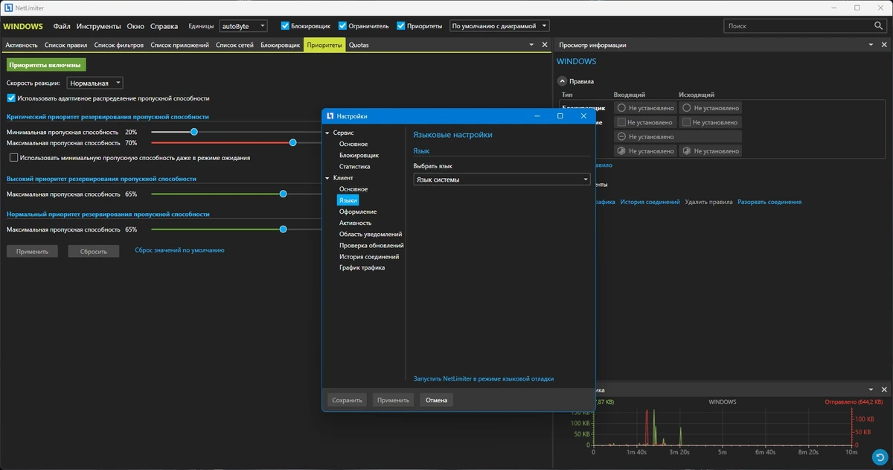Uncheck adaptive bandwidth distribution checkbox

(x=11, y=98)
